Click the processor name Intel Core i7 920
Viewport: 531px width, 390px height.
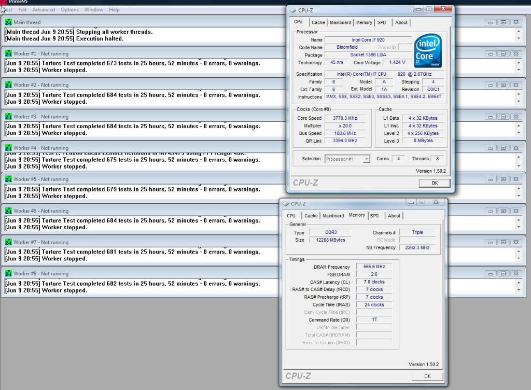tap(368, 40)
